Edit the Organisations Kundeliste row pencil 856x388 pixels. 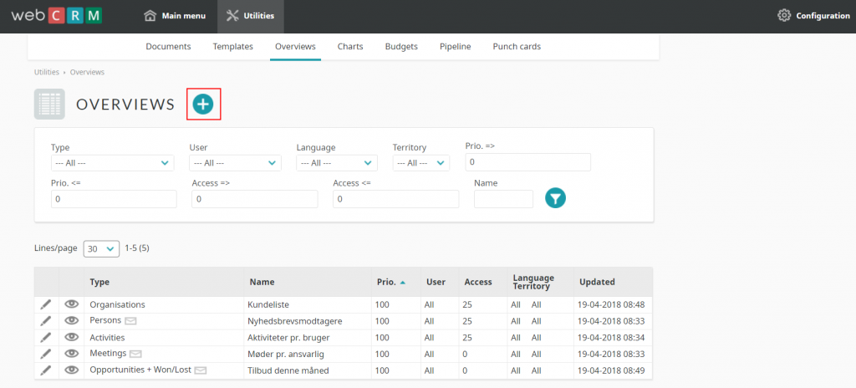click(46, 304)
